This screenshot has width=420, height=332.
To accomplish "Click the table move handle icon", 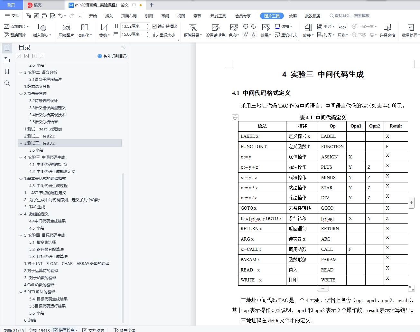I will point(235,118).
